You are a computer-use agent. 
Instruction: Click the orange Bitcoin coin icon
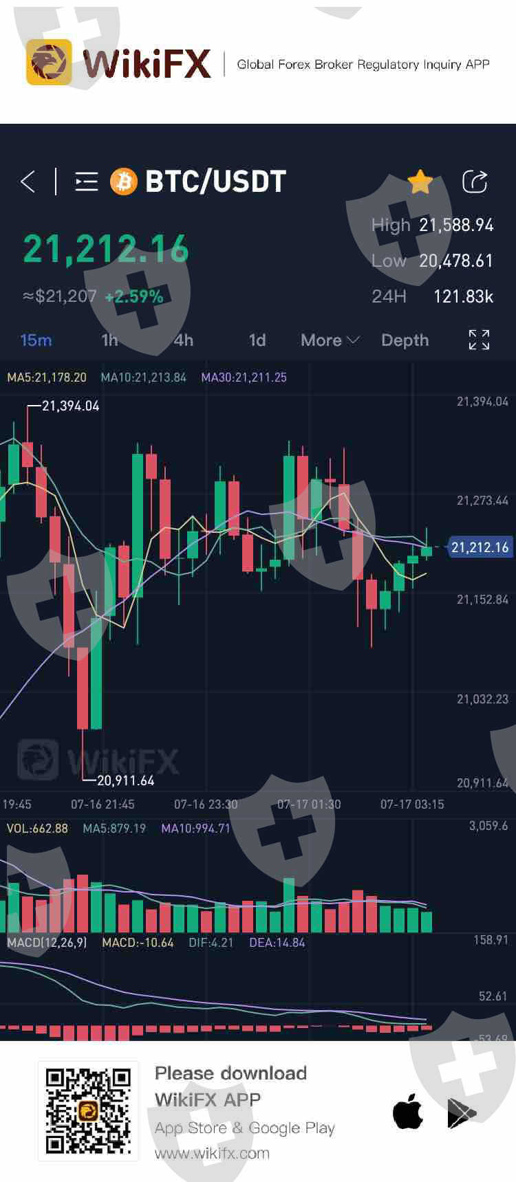(124, 182)
